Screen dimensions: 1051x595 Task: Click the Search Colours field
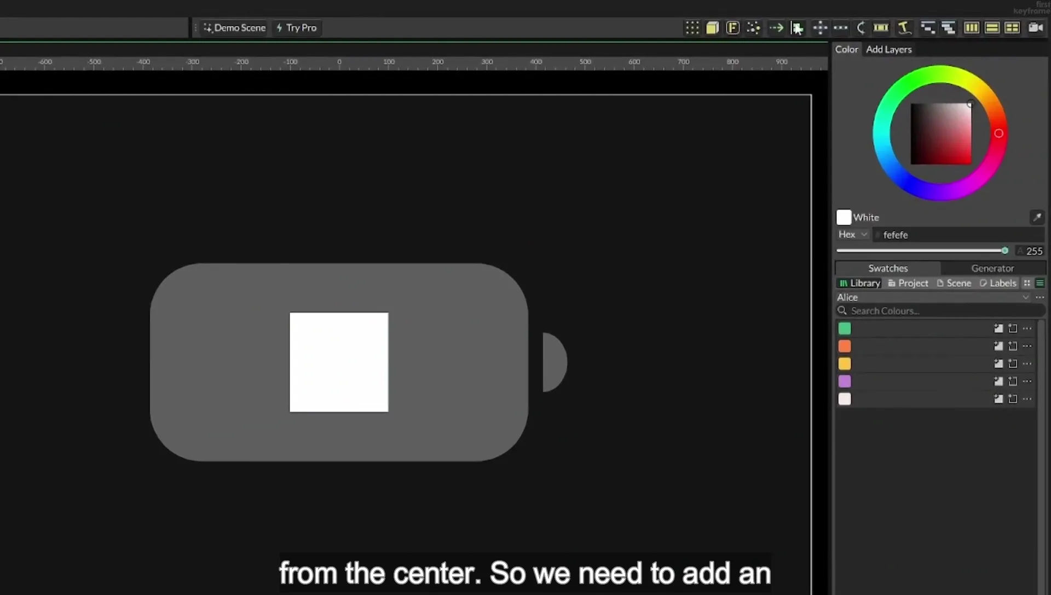(x=940, y=311)
